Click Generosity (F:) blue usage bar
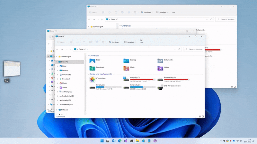Image resolution: width=257 pixels, height=144 pixels. 143,87
